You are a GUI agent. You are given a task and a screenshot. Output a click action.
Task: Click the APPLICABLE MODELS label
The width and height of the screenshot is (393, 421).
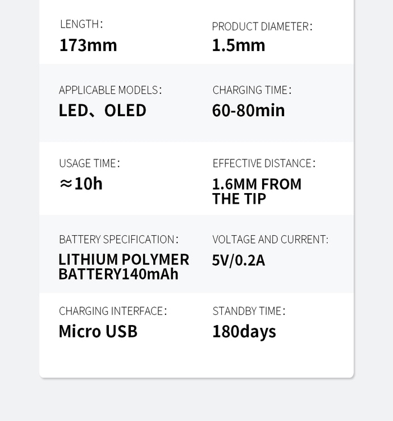(x=110, y=90)
